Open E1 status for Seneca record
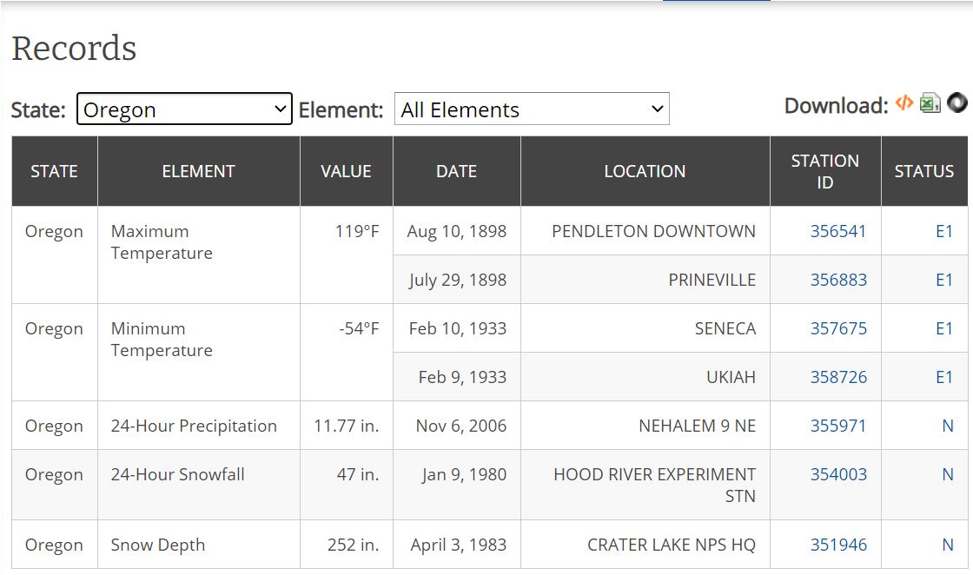The height and width of the screenshot is (575, 973). click(943, 329)
